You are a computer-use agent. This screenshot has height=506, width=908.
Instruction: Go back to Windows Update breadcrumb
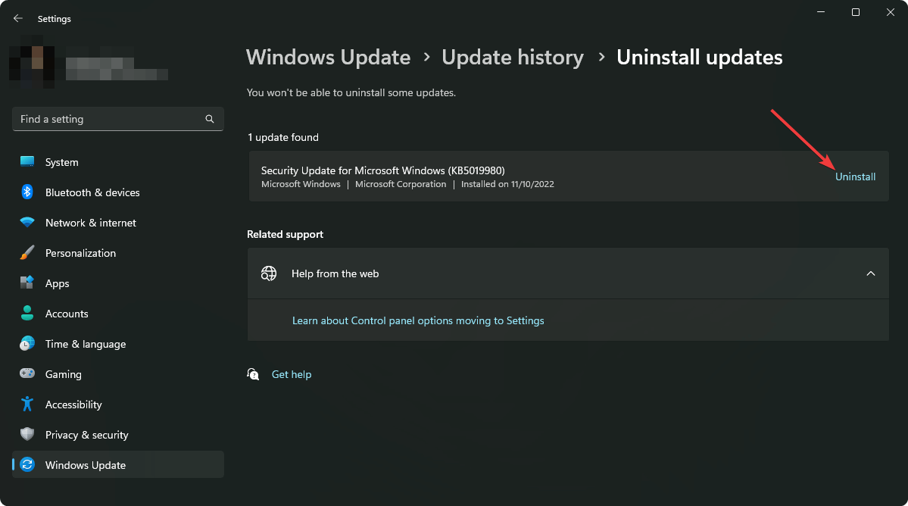pyautogui.click(x=329, y=57)
